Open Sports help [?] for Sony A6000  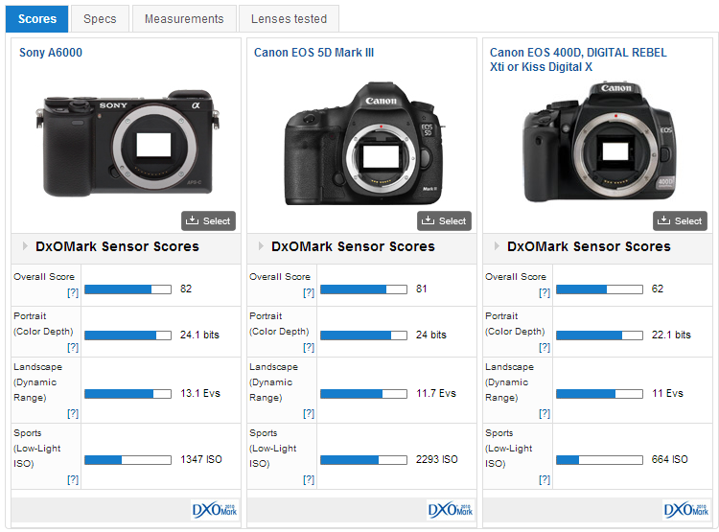(73, 478)
